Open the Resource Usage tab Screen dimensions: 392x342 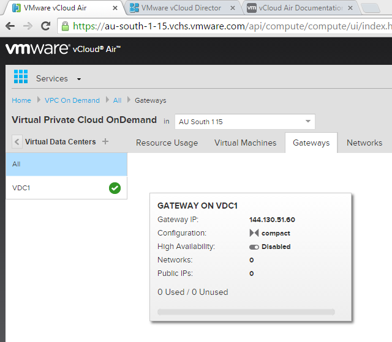click(x=167, y=143)
